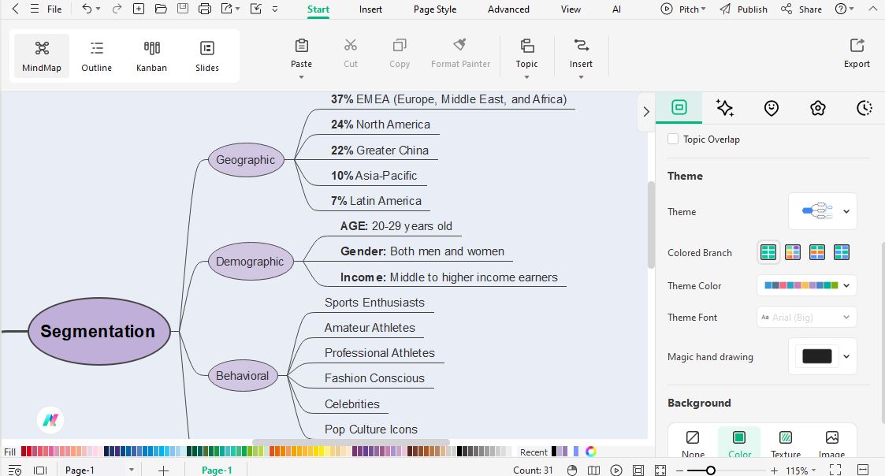Open Magic hand drawing color dropdown
Screen dimensions: 885x476
pos(823,355)
